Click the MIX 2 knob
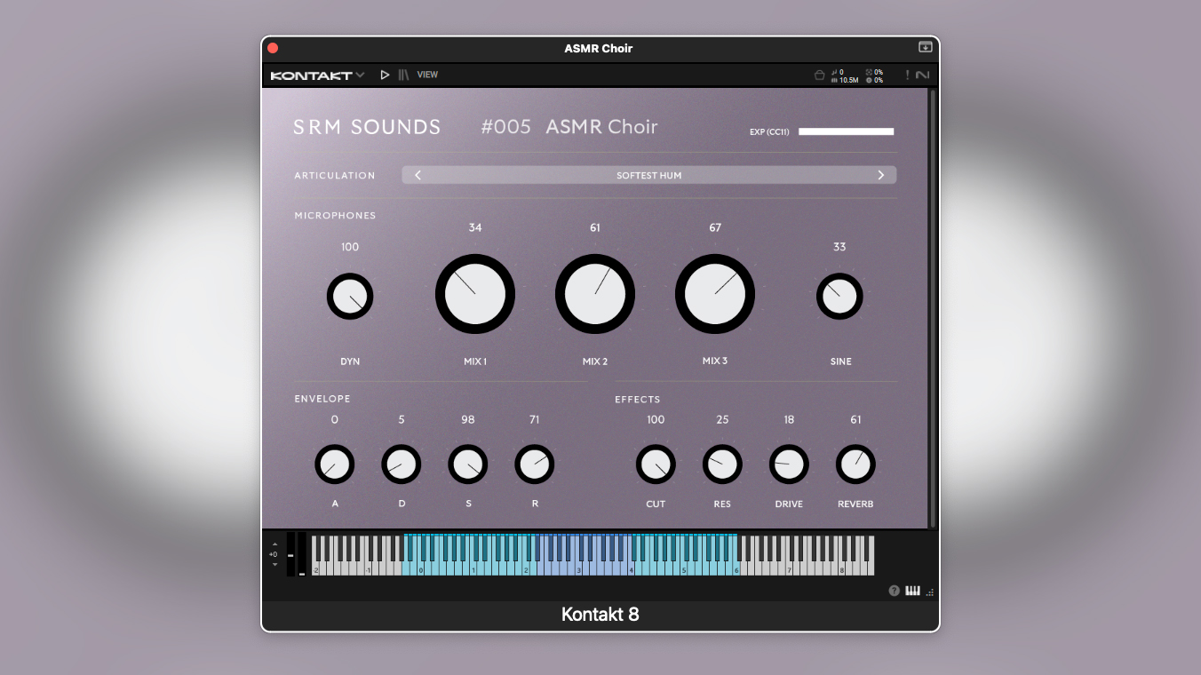Image resolution: width=1201 pixels, height=675 pixels. (x=595, y=294)
